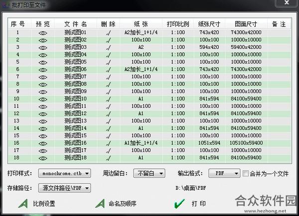Delete row 测试图05 with its delete mark

108,63
